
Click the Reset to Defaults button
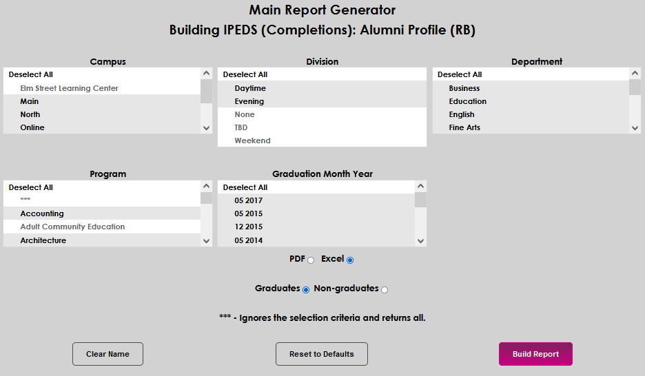point(321,354)
